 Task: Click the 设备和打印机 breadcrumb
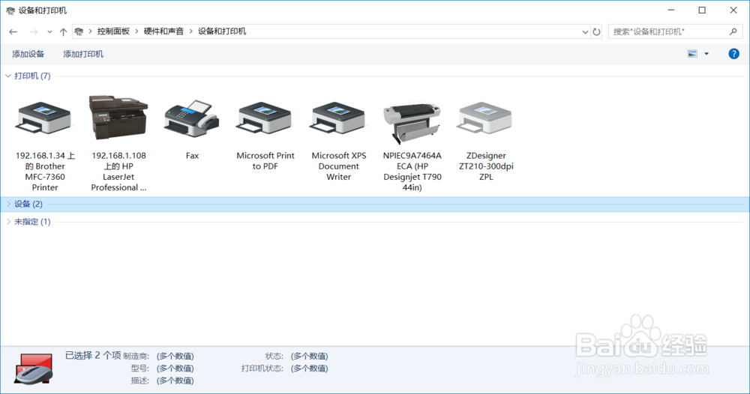pos(222,31)
